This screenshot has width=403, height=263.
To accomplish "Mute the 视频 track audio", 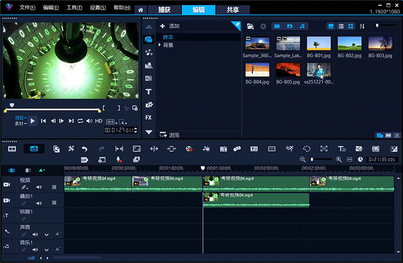I will (x=39, y=187).
